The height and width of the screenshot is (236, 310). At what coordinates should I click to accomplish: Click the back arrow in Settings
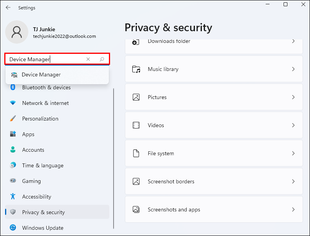click(x=8, y=7)
